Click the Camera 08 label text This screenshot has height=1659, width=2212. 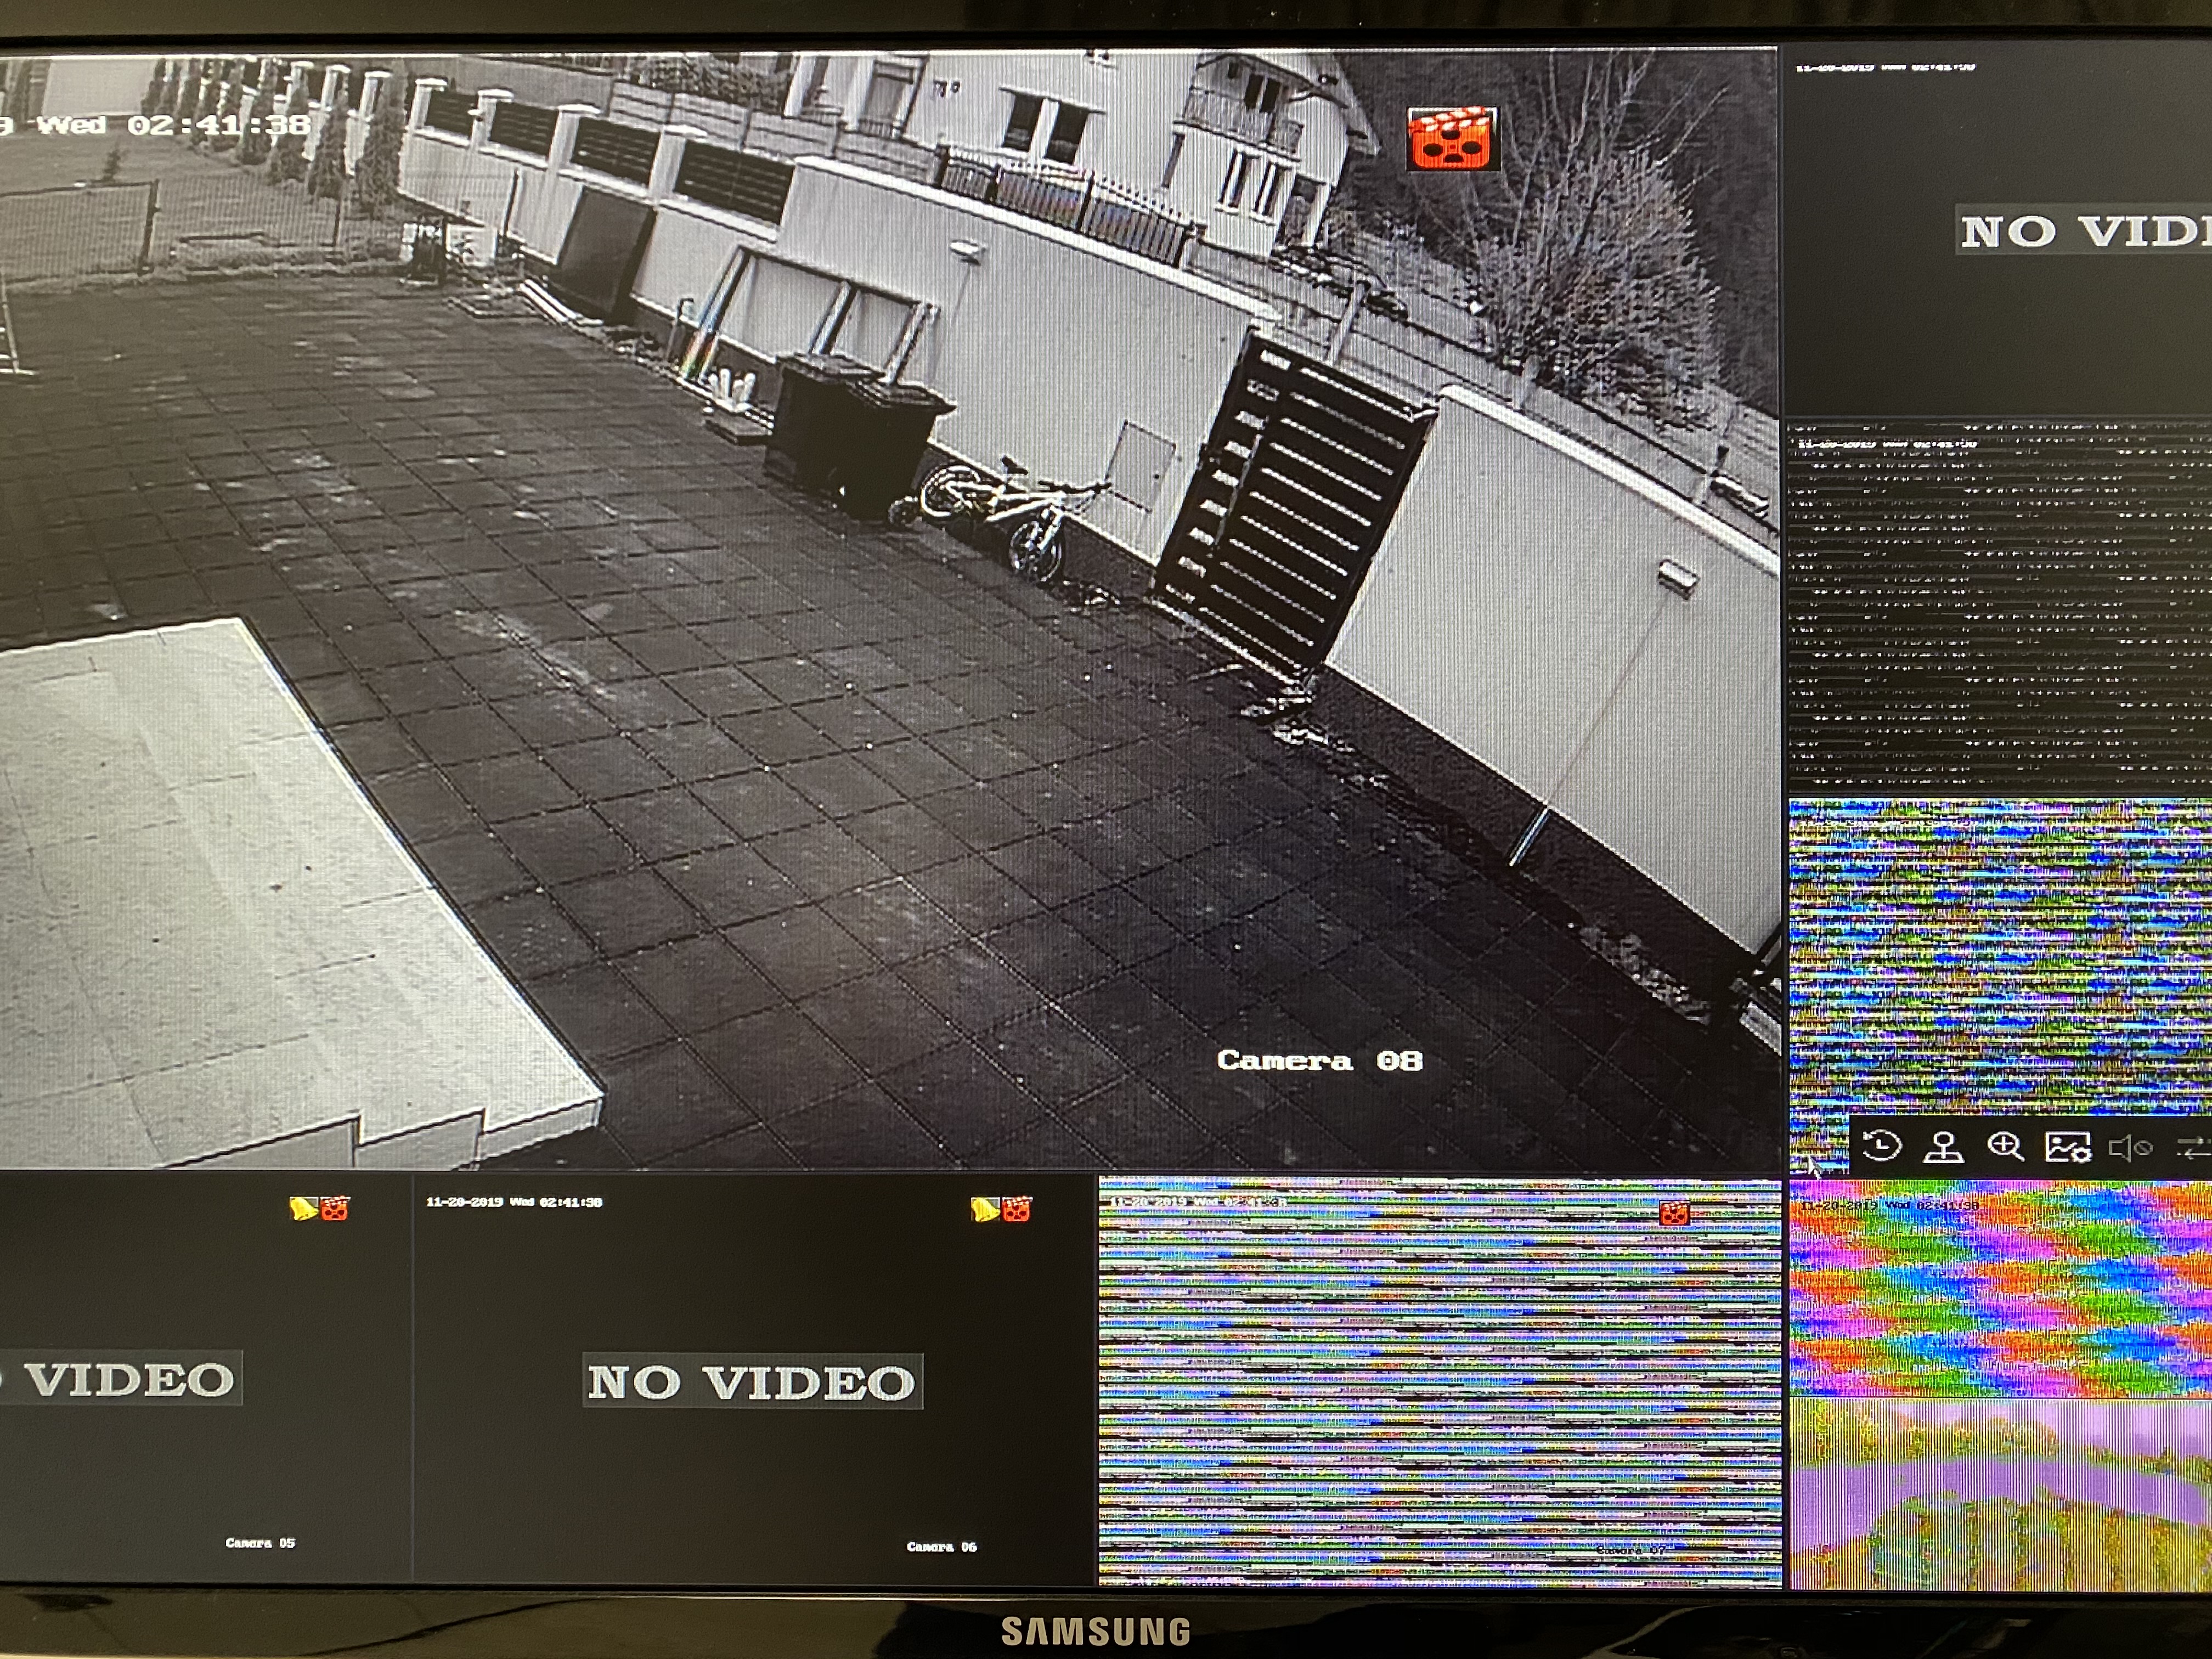click(1319, 1060)
